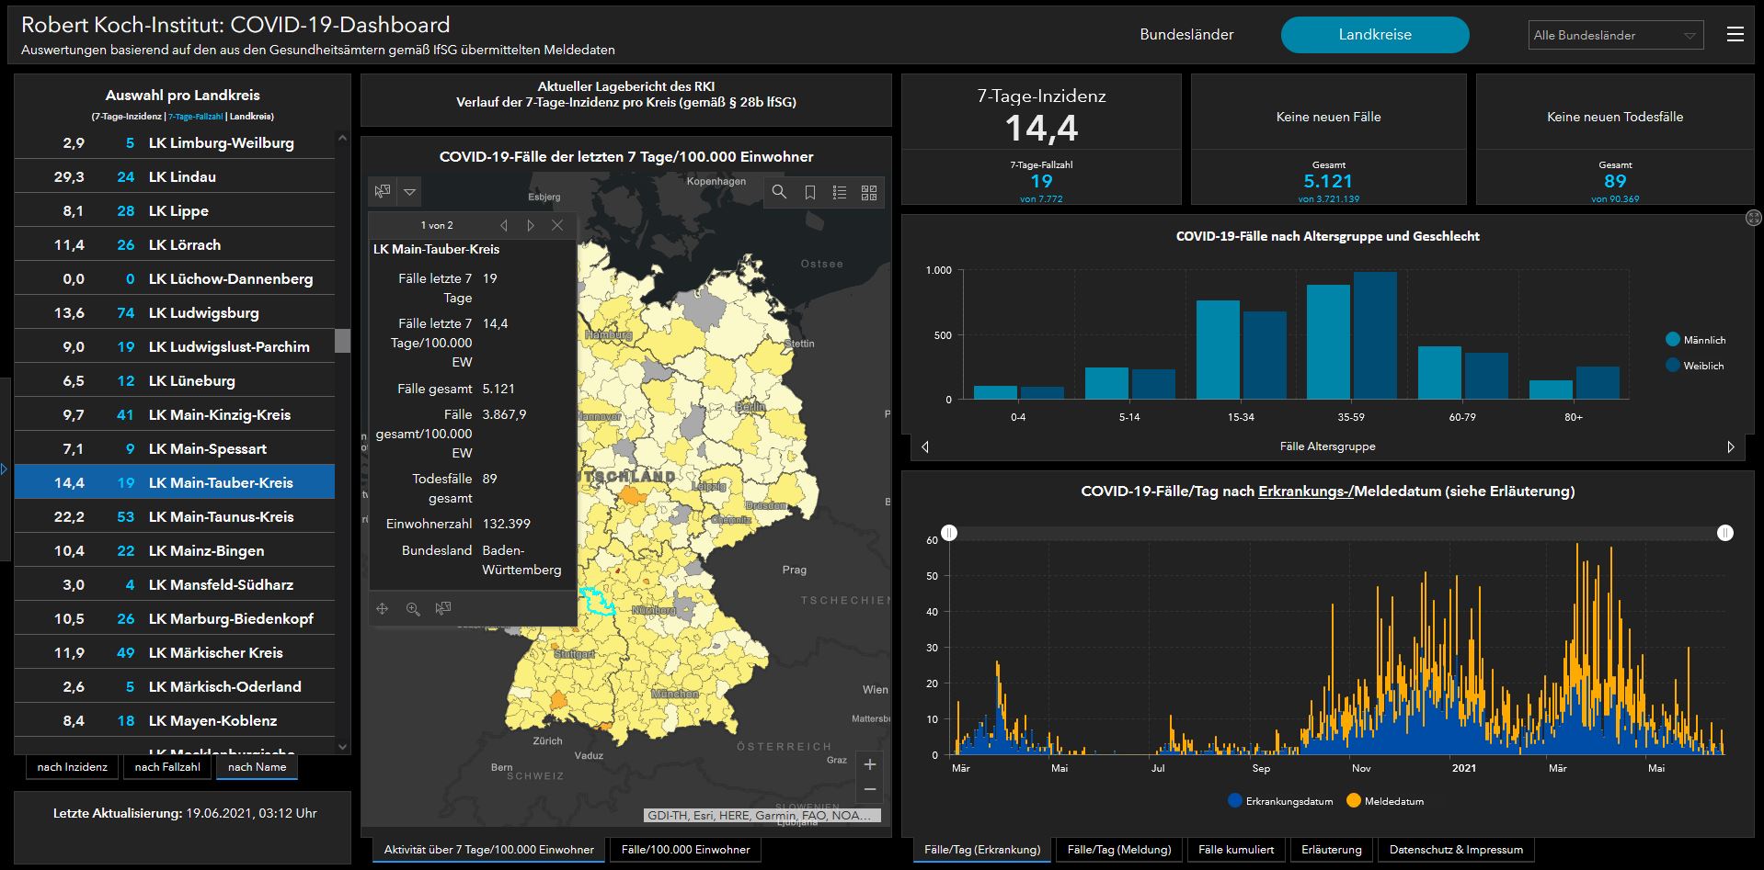Click the map zoom in plus button
Viewport: 1764px width, 870px height.
tap(870, 764)
